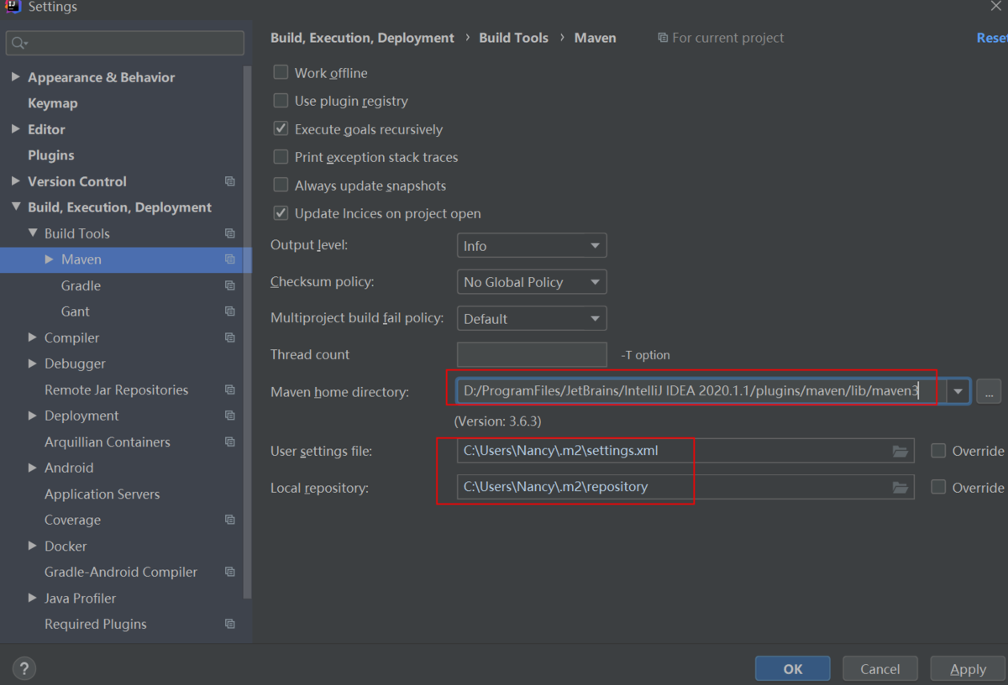Click the settings tree vertical scrollbar

247,332
